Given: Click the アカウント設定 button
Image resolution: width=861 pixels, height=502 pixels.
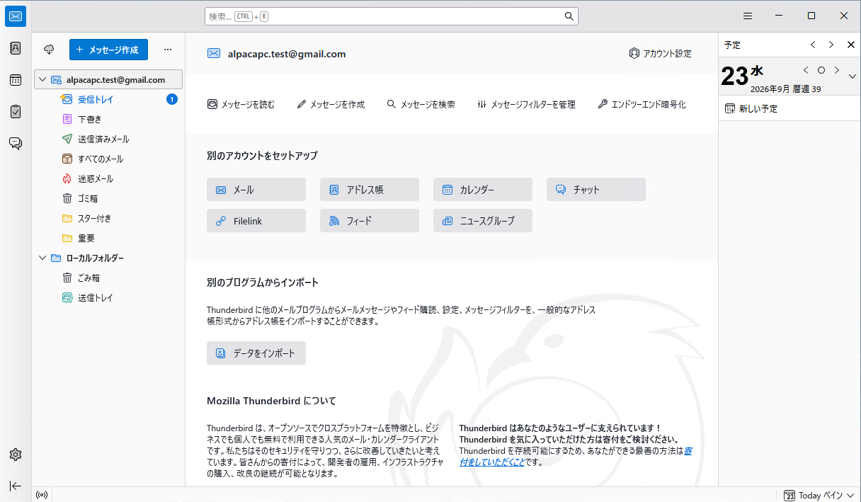Looking at the screenshot, I should (x=660, y=54).
